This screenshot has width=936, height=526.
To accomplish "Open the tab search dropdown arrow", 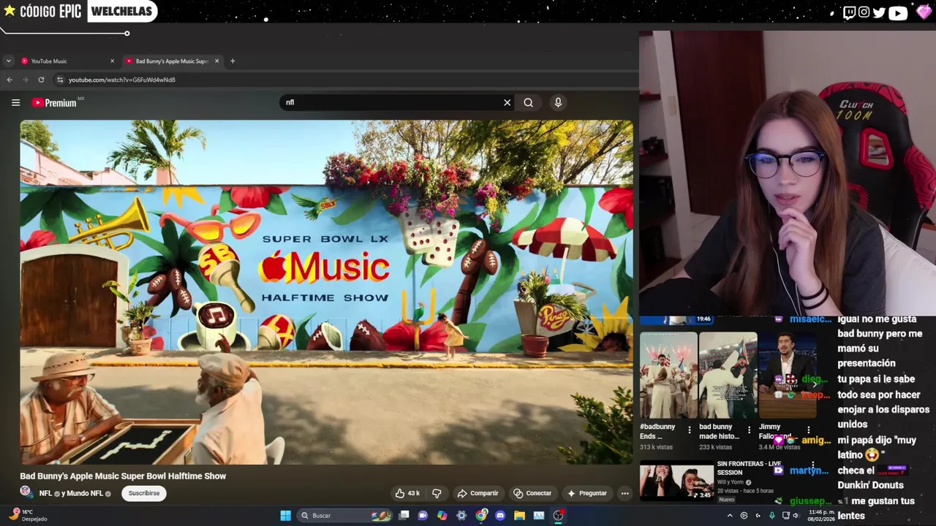I will (x=8, y=61).
